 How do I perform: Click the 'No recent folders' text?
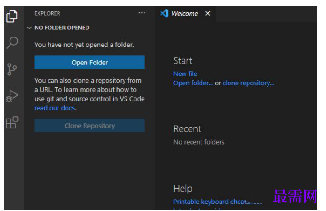199,142
